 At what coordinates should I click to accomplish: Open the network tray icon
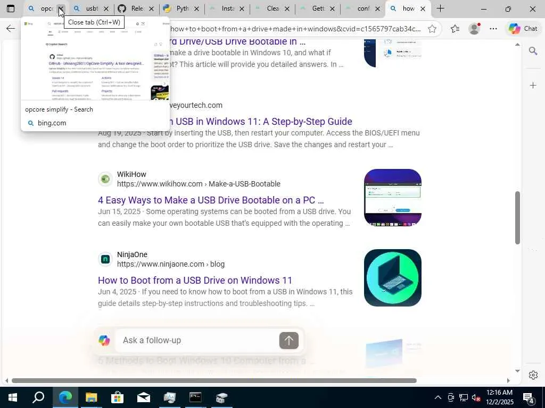(464, 397)
